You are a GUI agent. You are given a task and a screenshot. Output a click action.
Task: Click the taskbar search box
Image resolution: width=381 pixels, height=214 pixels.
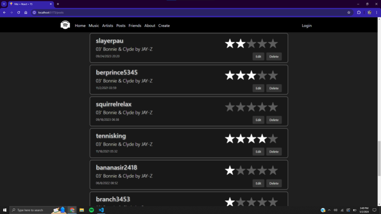pos(38,210)
